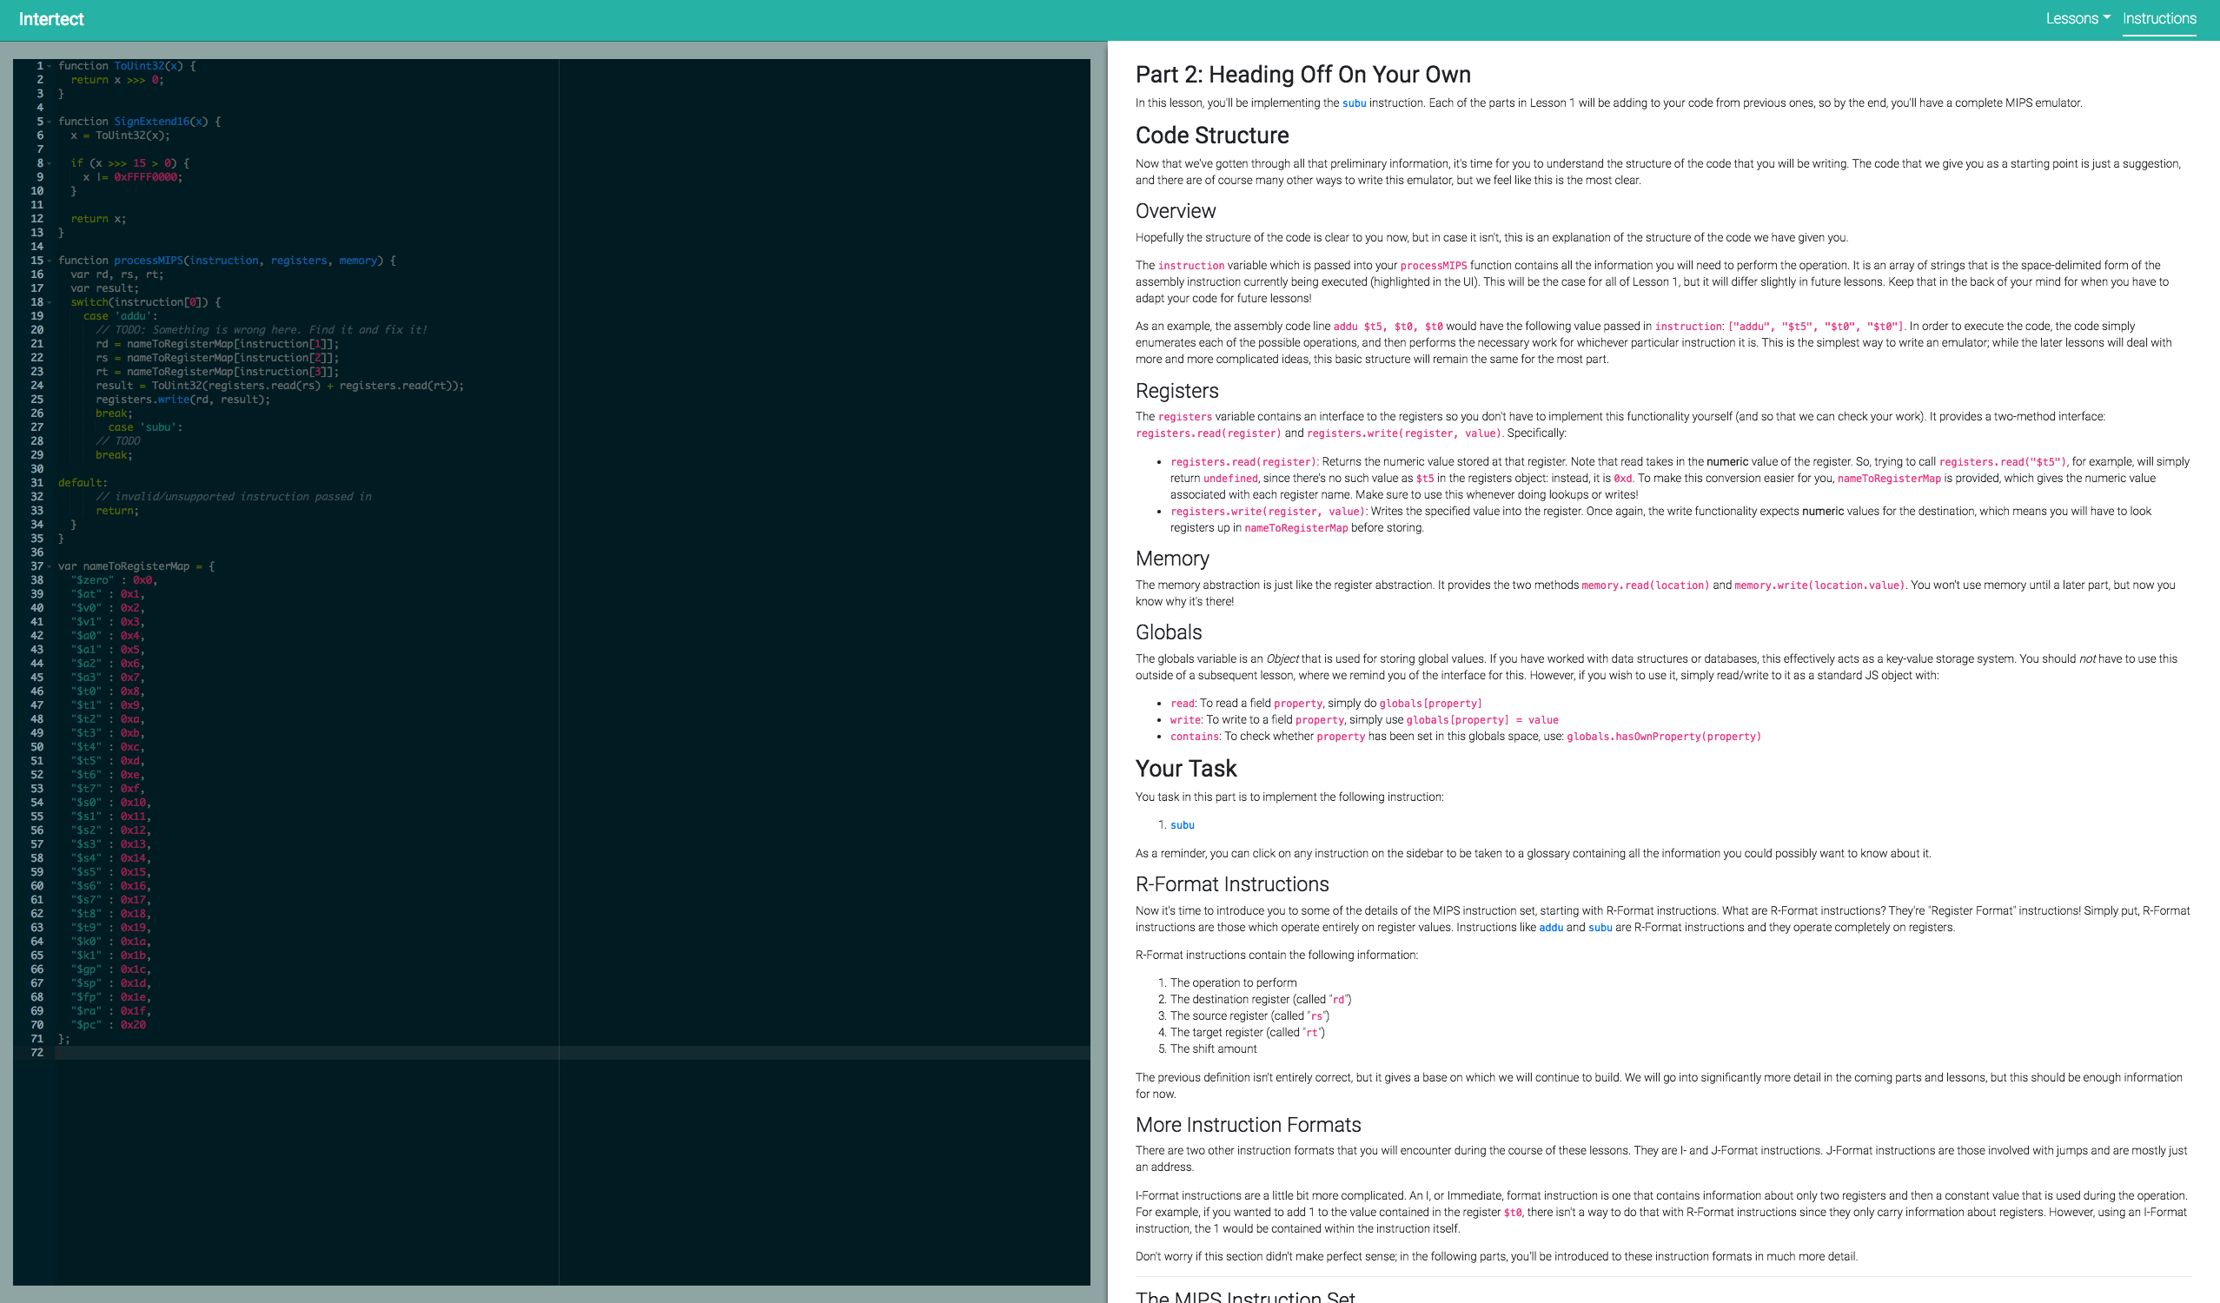This screenshot has width=2220, height=1303.
Task: Click the "$t5" entry in nameToRegisterMap
Action: click(x=86, y=761)
